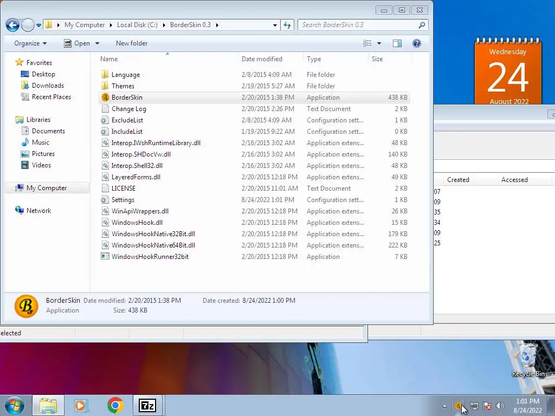Click New folder
Viewport: 555px width, 416px height.
132,43
